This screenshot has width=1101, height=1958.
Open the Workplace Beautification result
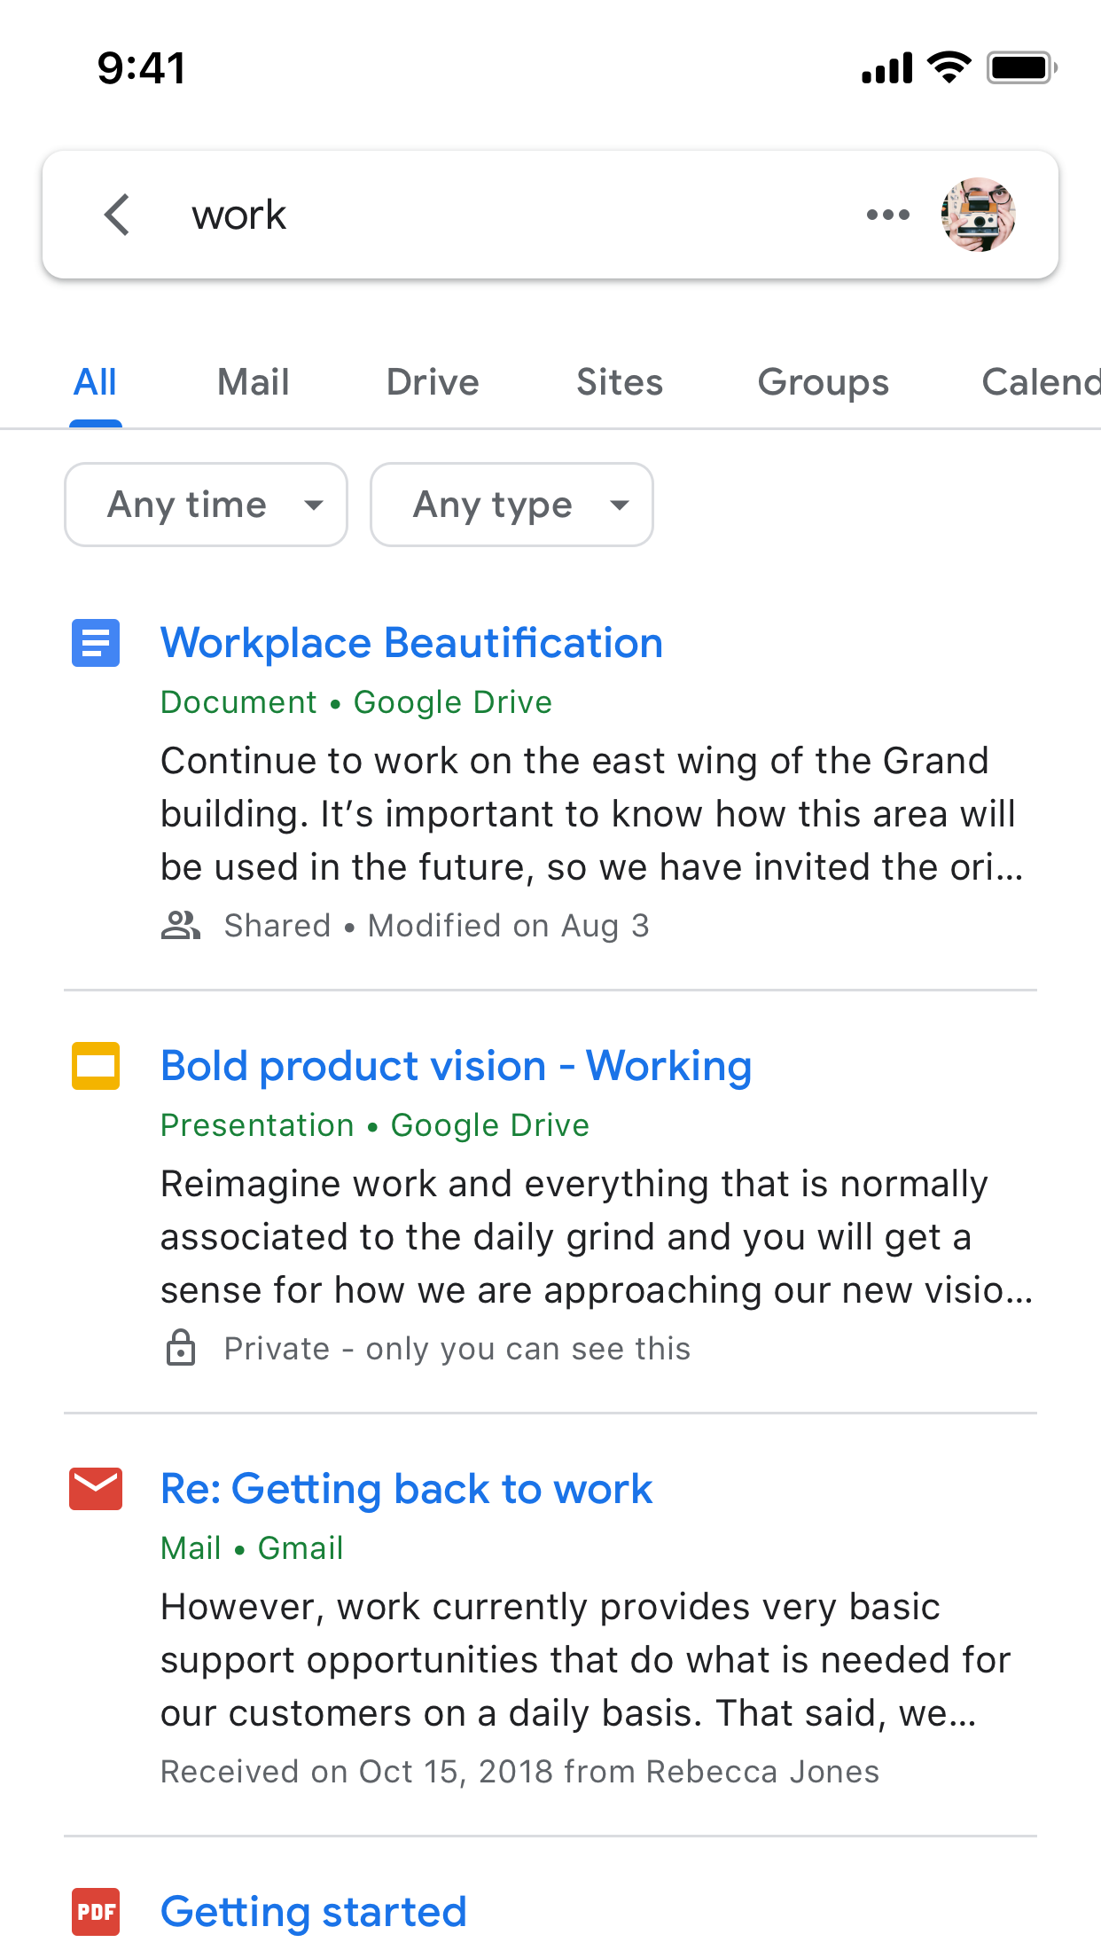(411, 643)
